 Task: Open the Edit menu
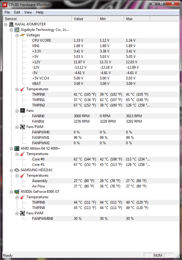(x=17, y=12)
